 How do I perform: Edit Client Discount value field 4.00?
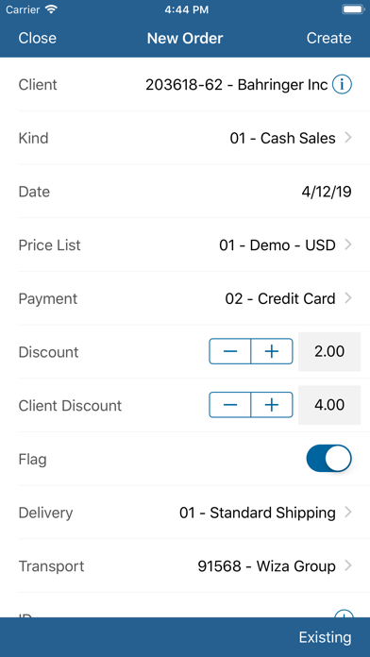point(329,405)
